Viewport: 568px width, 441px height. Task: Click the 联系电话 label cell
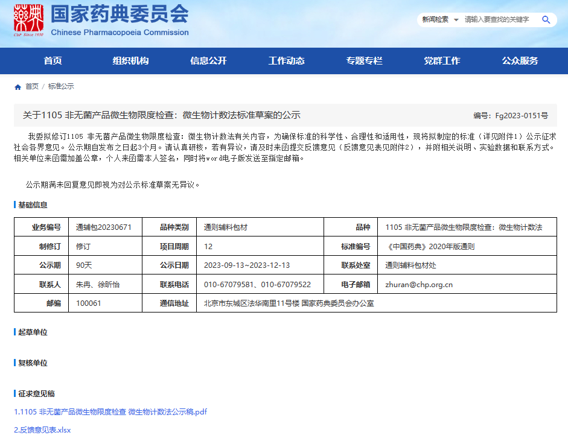[x=170, y=284]
